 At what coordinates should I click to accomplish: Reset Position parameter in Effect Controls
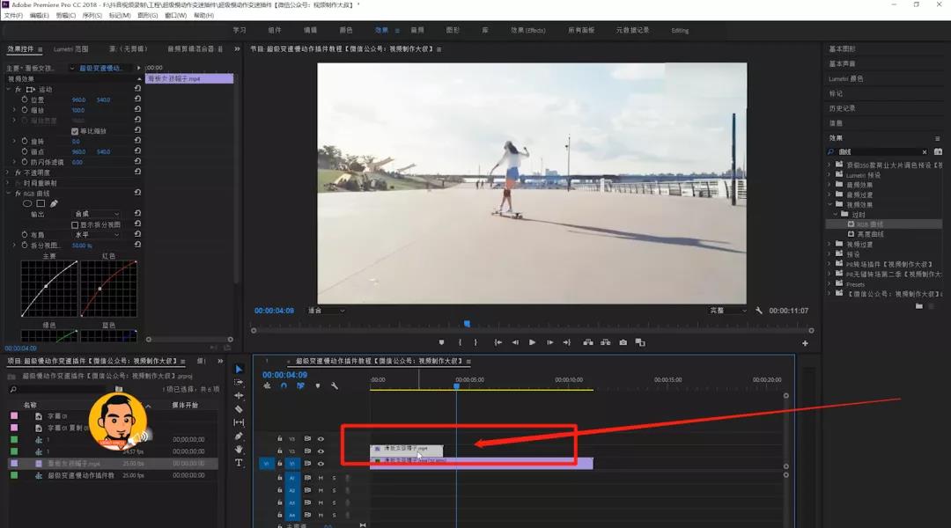(x=137, y=99)
